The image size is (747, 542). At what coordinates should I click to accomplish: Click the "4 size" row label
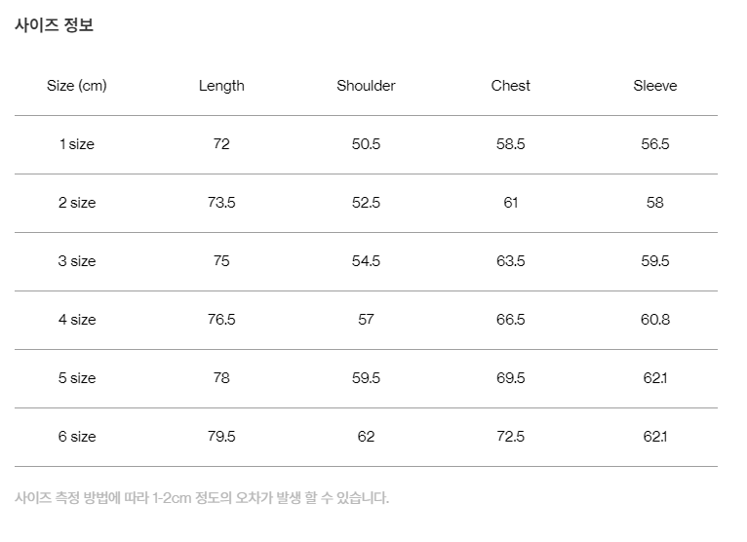point(76,320)
